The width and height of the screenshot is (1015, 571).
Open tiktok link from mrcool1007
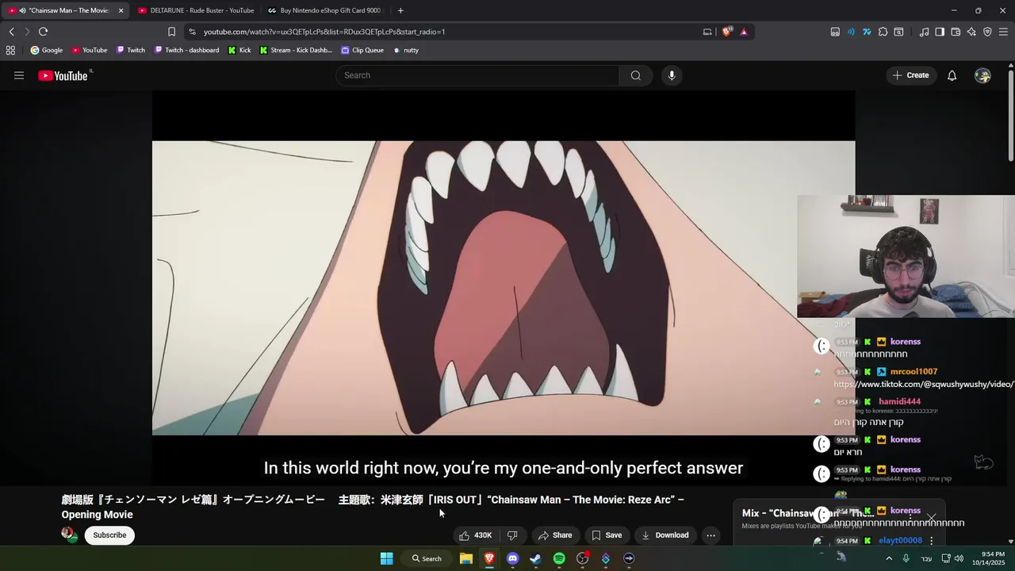point(924,385)
